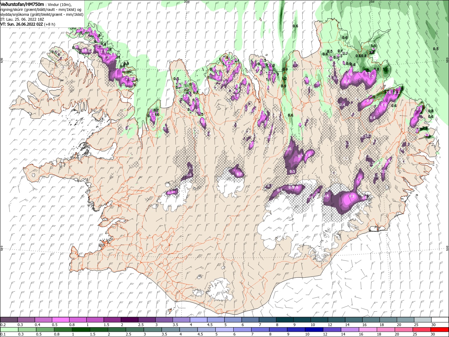Screen dimensions: 449x337
Task: Choose the darkest purple snow-scale swatch at 2
Action: click(129, 320)
